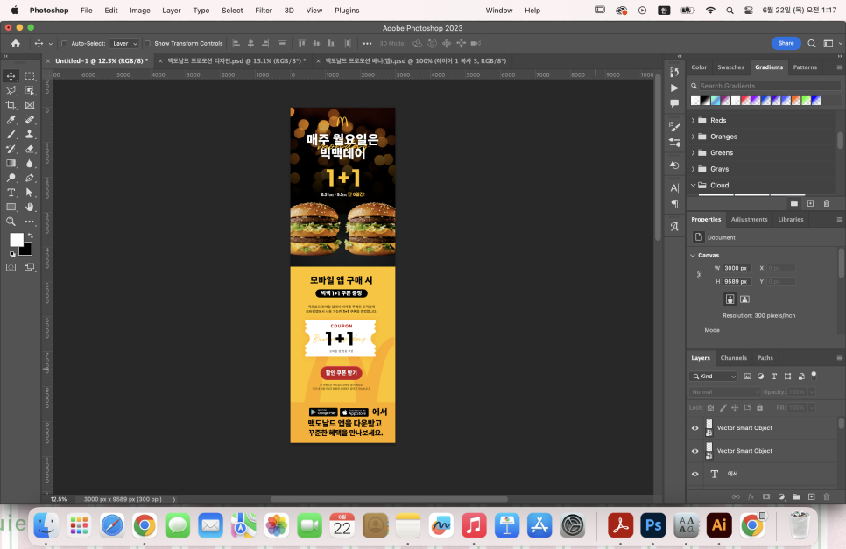This screenshot has height=549, width=846.
Task: Expand the Reds gradient folder
Action: [x=694, y=120]
